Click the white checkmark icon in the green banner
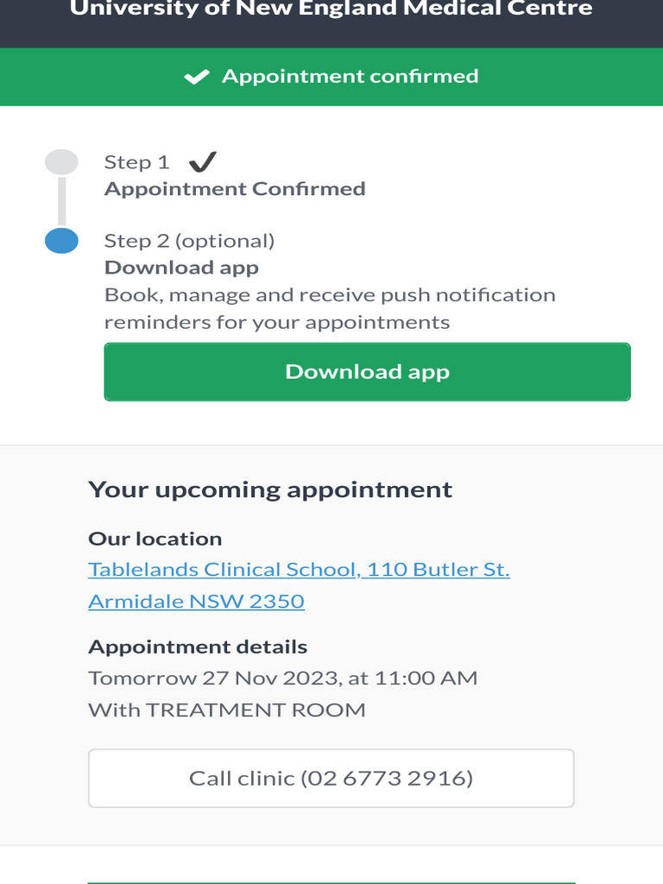Viewport: 663px width, 884px height. click(x=197, y=77)
